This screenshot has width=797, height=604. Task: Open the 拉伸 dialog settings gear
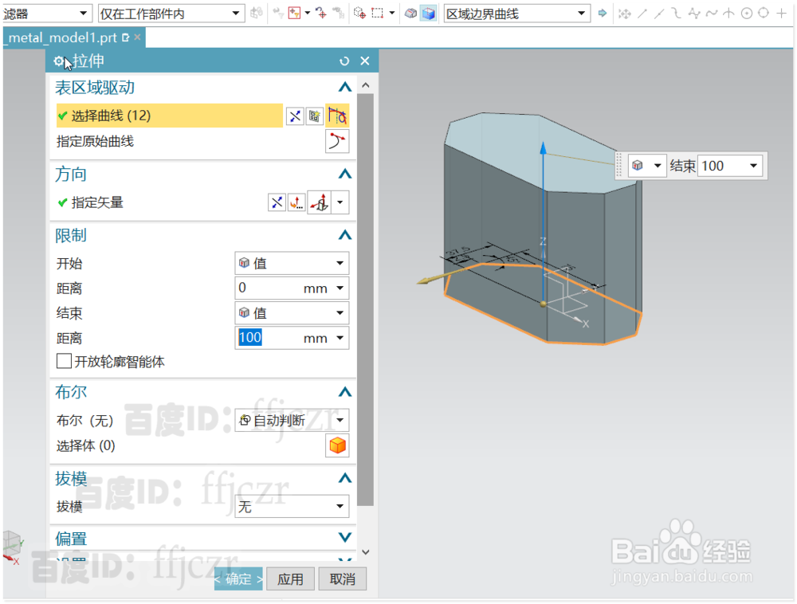58,61
